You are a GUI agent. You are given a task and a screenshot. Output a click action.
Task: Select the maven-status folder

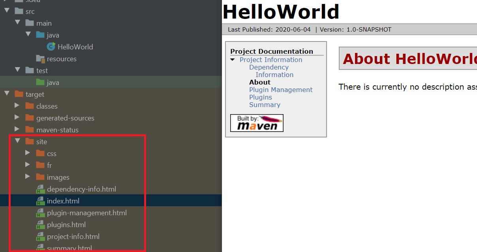[57, 130]
